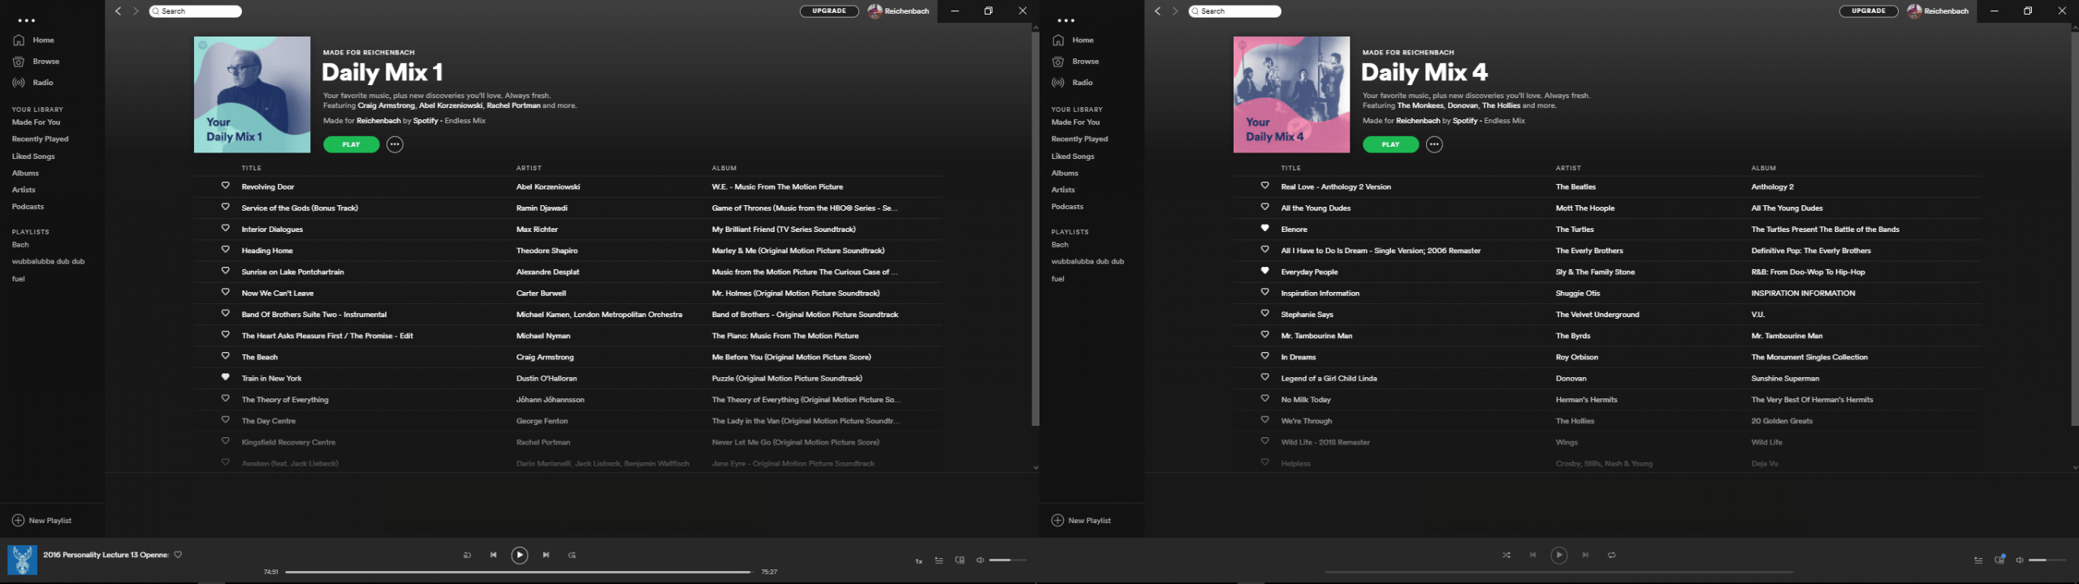Viewport: 2079px width, 584px height.
Task: Select Podcasts in right window sidebar
Action: pyautogui.click(x=1067, y=207)
